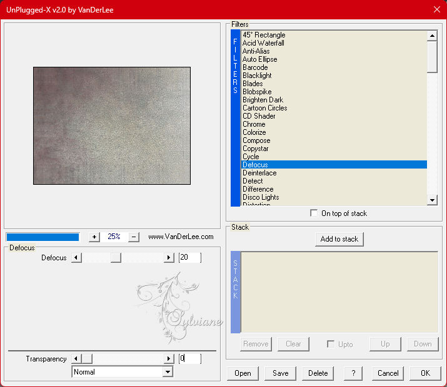The image size is (447, 387).
Task: Select Blacklight filter
Action: pyautogui.click(x=334, y=76)
